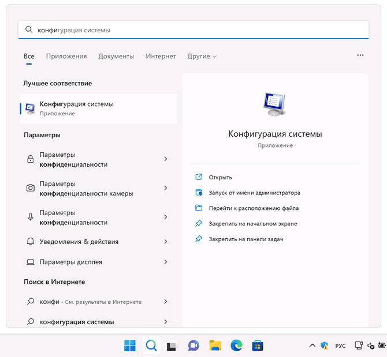Open the best match 'Конфигурация системы' result

coord(98,108)
